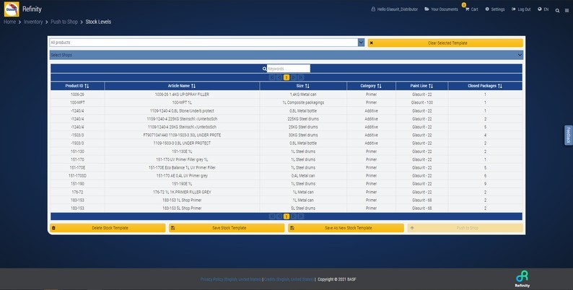Click the Glasurit logo icon
The height and width of the screenshot is (290, 573).
tap(12, 9)
